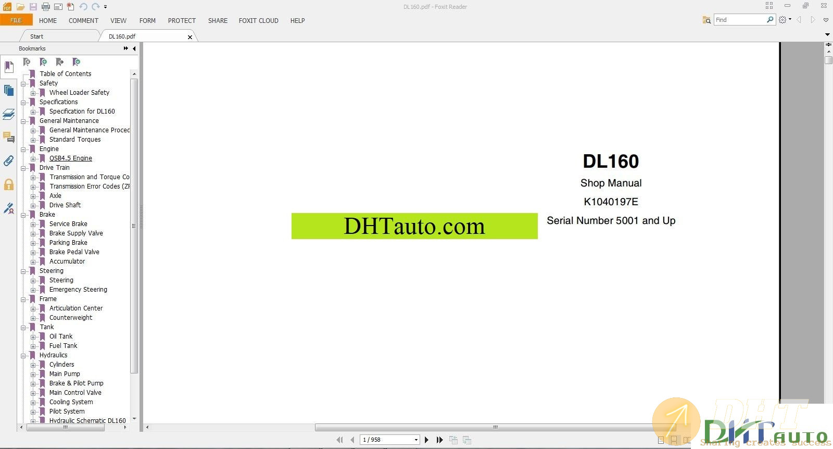This screenshot has height=449, width=833.
Task: Click the Open folder icon
Action: [20, 7]
